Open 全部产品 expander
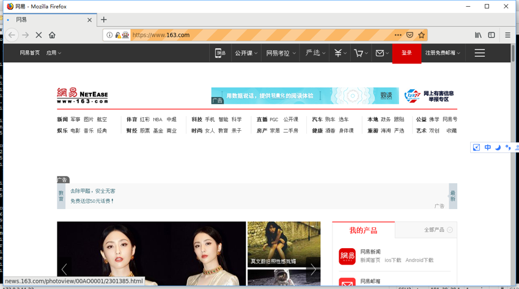This screenshot has height=289, width=519. [x=438, y=230]
